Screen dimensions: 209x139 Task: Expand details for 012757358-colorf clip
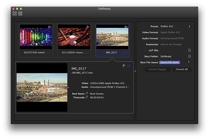click(49, 52)
